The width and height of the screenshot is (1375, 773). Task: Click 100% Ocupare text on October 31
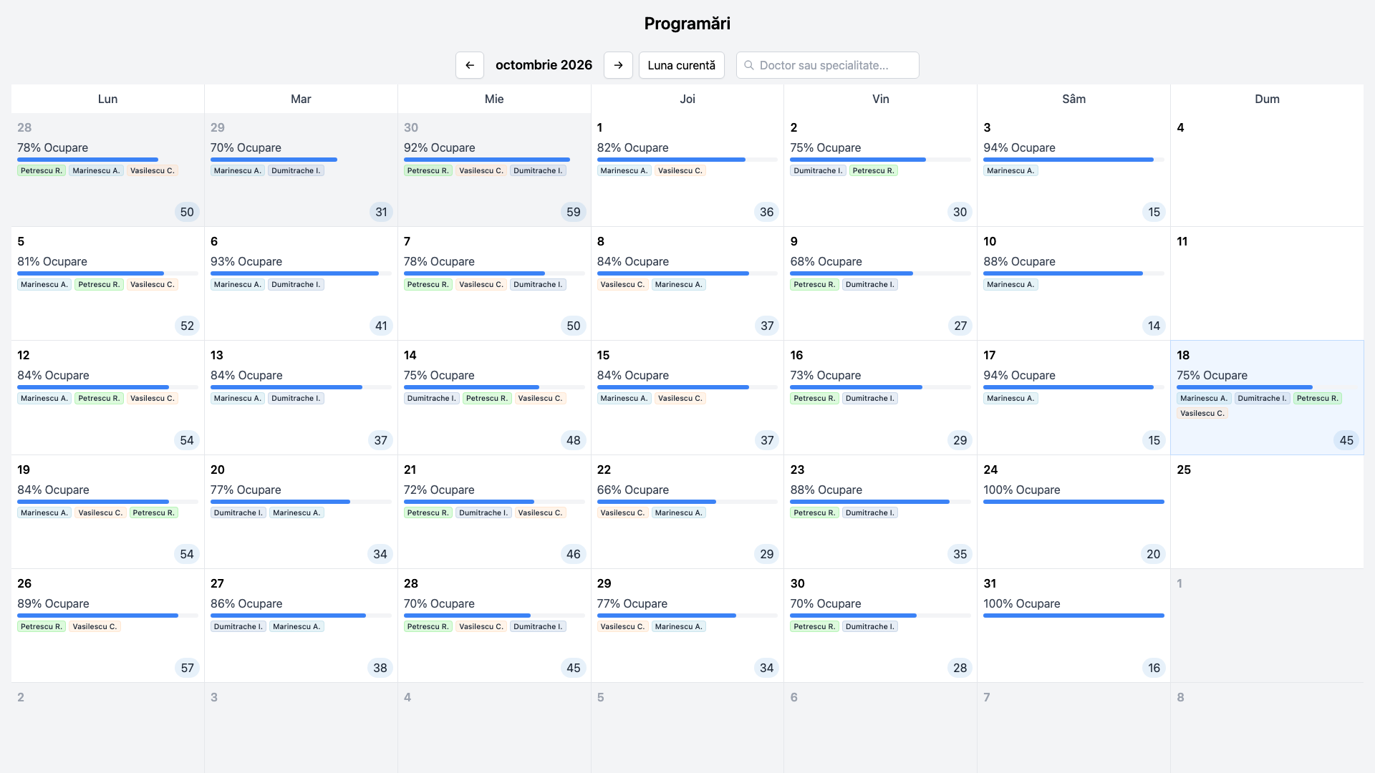coord(1021,603)
